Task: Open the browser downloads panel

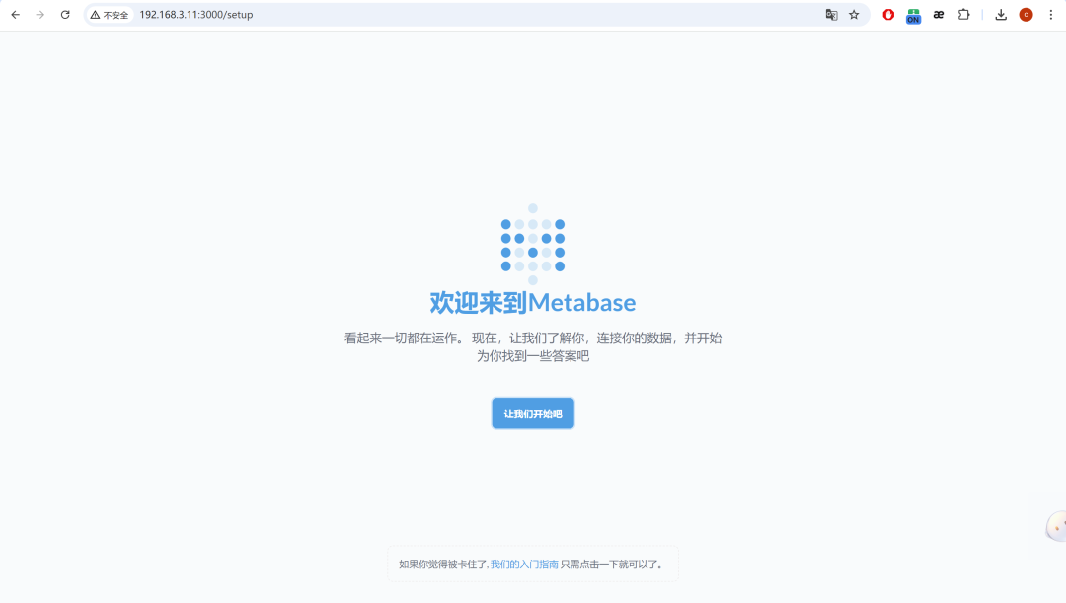Action: click(x=1001, y=14)
